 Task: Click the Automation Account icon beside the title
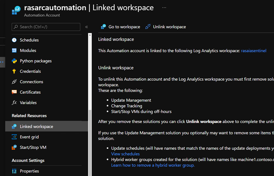tap(16, 10)
